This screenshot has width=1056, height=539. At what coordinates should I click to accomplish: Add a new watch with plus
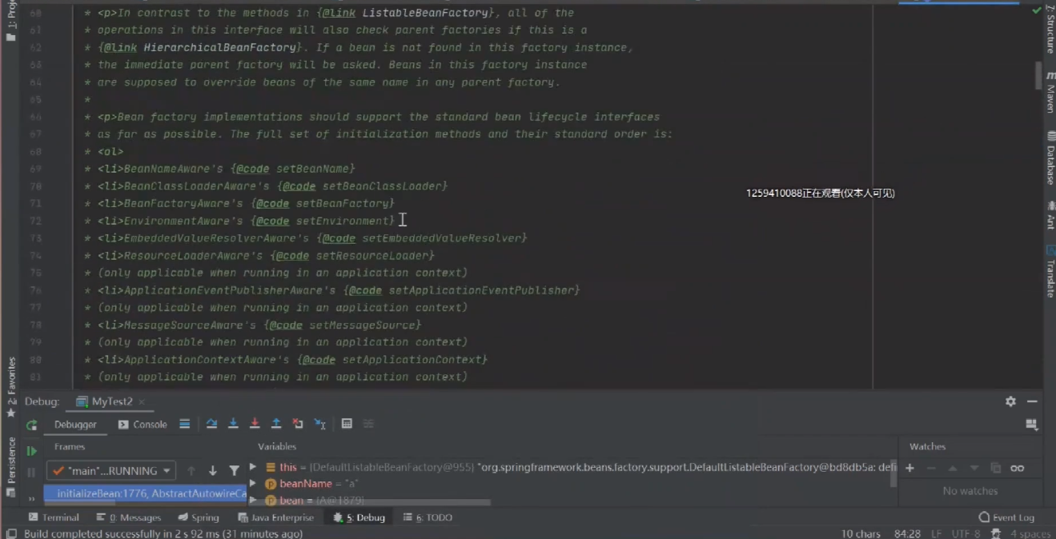(x=909, y=468)
